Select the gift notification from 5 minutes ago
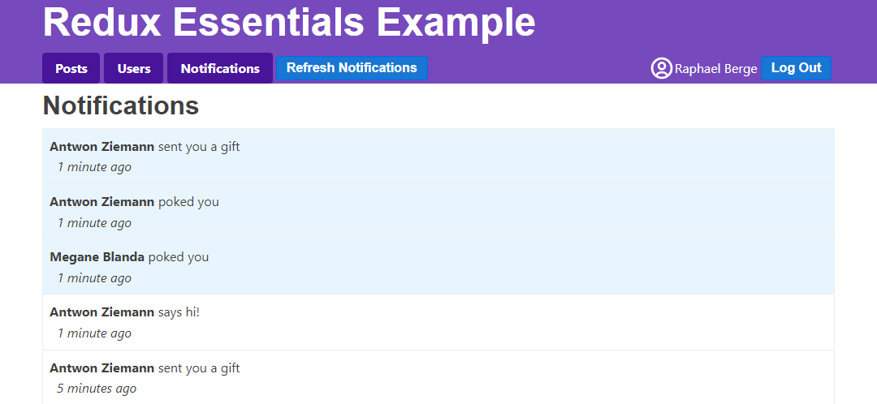This screenshot has width=877, height=404. pyautogui.click(x=438, y=377)
